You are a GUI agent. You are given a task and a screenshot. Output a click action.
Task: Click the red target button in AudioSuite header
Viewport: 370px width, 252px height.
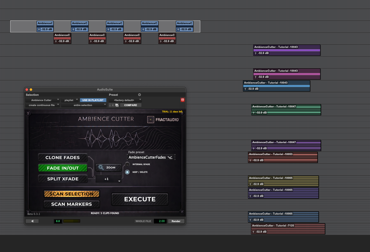pyautogui.click(x=183, y=100)
